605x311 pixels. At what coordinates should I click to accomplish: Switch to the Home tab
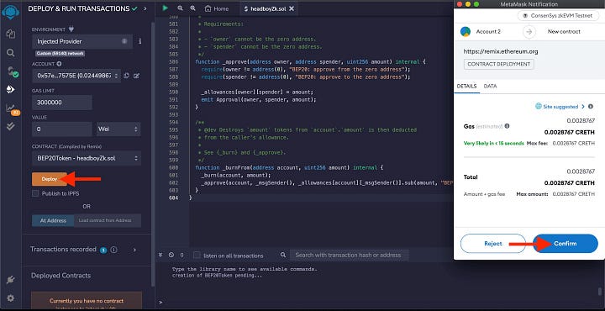tap(217, 8)
